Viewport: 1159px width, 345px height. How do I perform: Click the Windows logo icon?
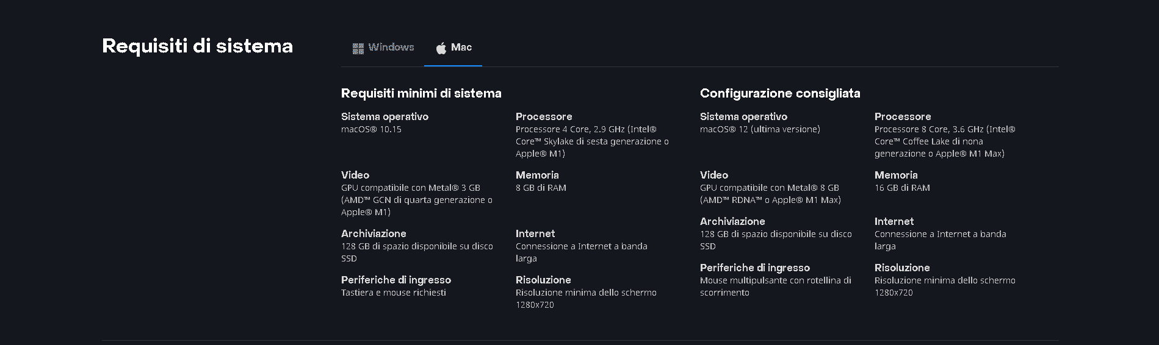click(358, 48)
